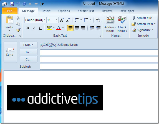Open Signature dropdown menu
159x124 pixels.
click(142, 30)
